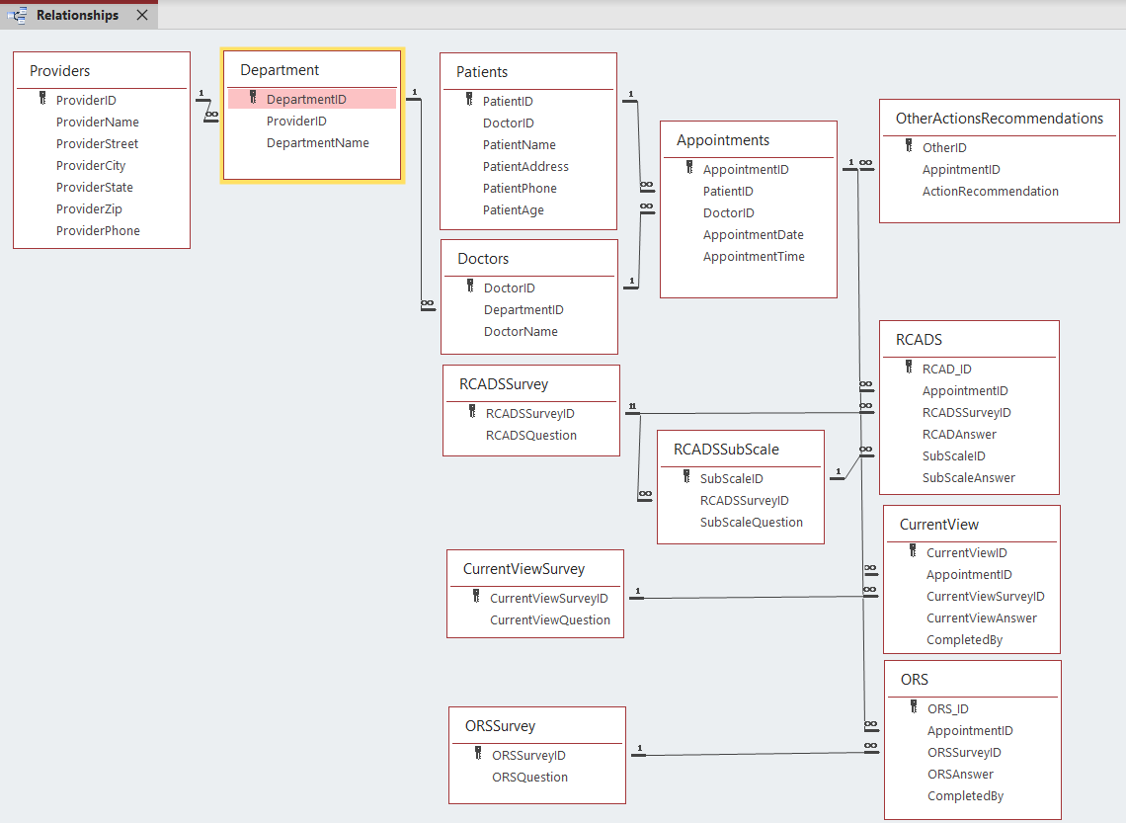This screenshot has height=823, width=1126.
Task: Select ProviderCity field
Action: [91, 165]
